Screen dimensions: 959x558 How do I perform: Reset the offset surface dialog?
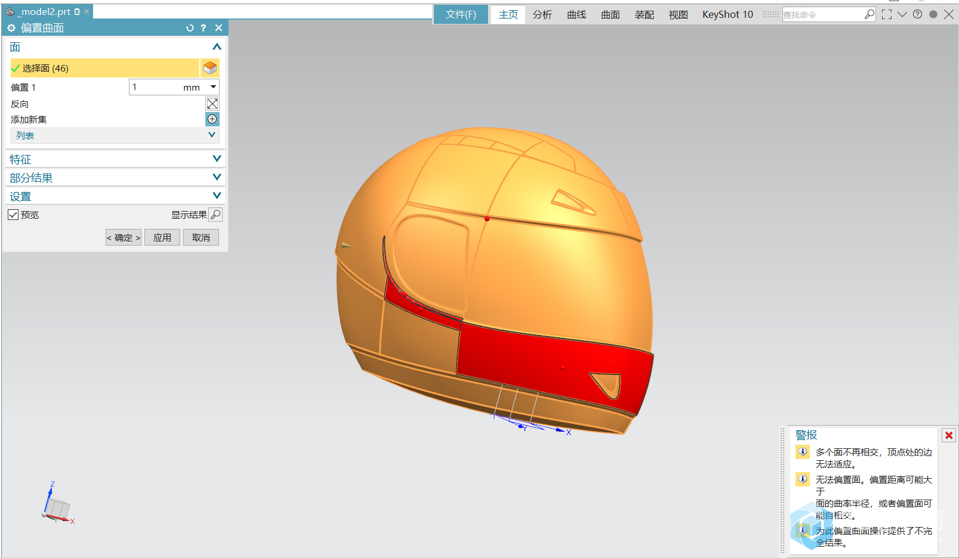(190, 28)
